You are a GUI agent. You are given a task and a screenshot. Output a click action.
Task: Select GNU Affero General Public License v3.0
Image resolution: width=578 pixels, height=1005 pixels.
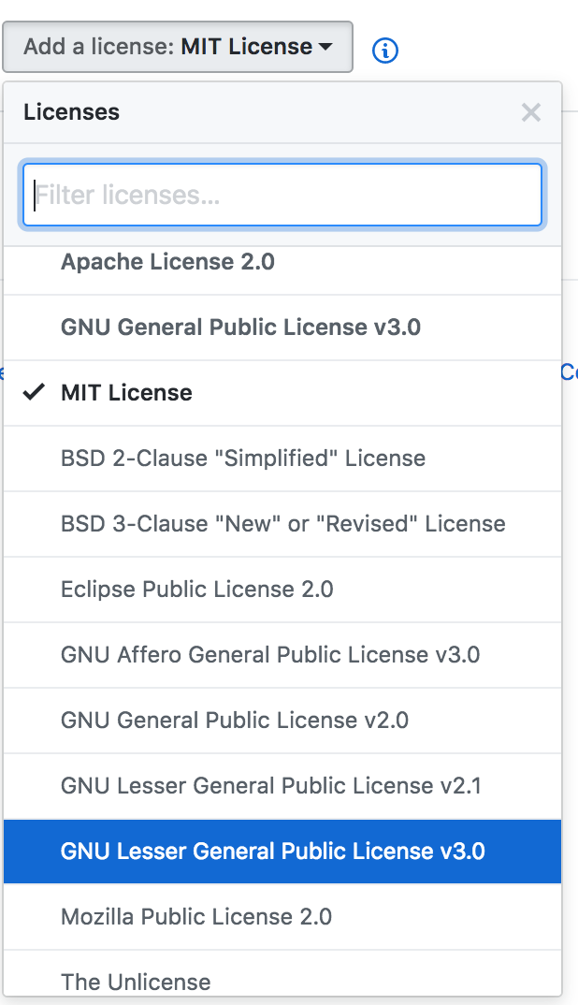coord(270,655)
